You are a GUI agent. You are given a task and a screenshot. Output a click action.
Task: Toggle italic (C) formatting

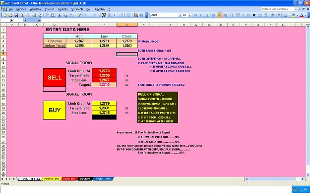pos(201,15)
